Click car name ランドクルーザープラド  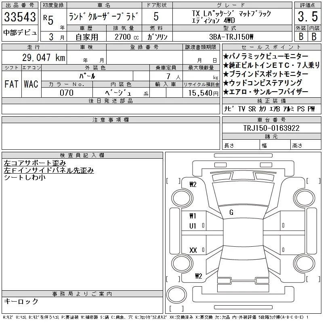pyautogui.click(x=103, y=17)
